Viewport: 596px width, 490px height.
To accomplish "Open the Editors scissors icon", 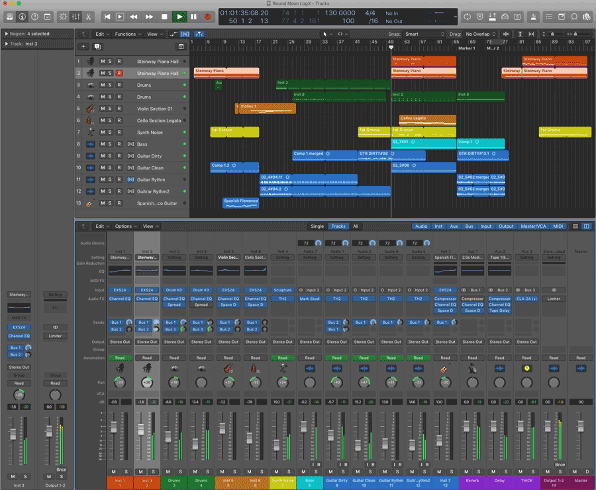I will coord(88,17).
